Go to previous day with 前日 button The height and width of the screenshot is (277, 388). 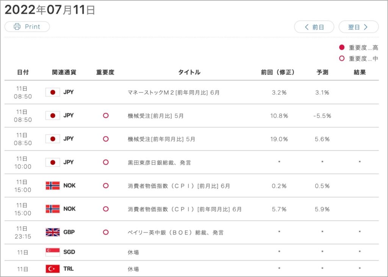(314, 27)
